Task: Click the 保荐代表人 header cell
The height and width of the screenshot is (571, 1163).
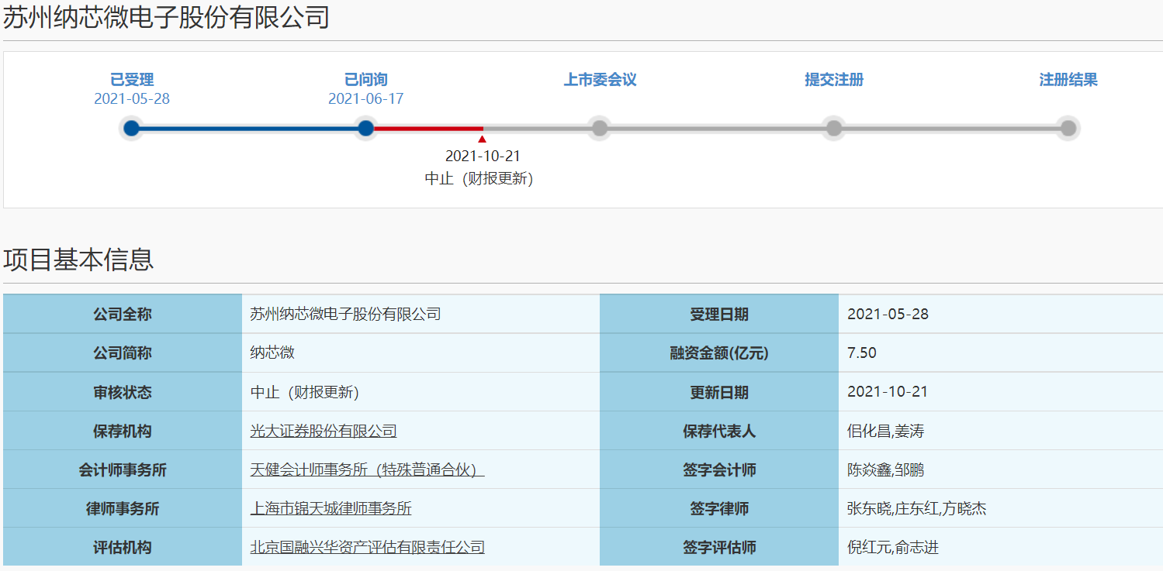Action: click(719, 431)
